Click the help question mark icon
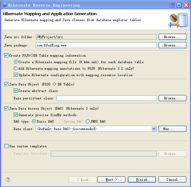Image resolution: width=191 pixels, height=187 pixels. 8,180
